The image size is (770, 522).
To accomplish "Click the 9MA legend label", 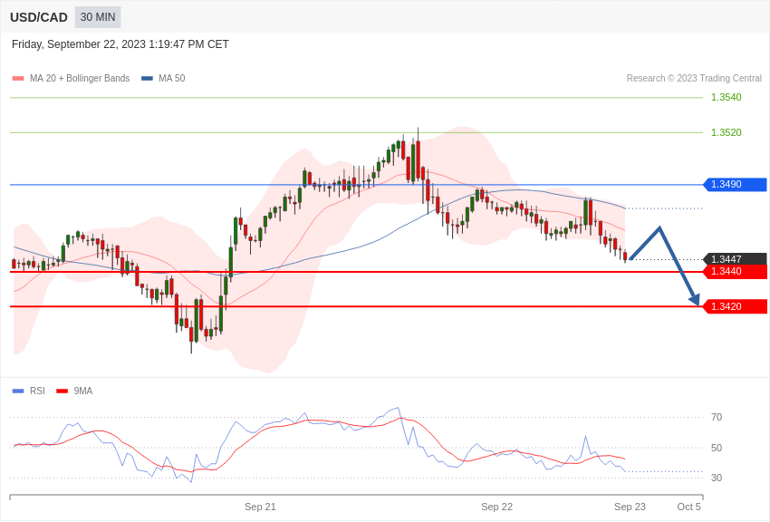I will 83,391.
